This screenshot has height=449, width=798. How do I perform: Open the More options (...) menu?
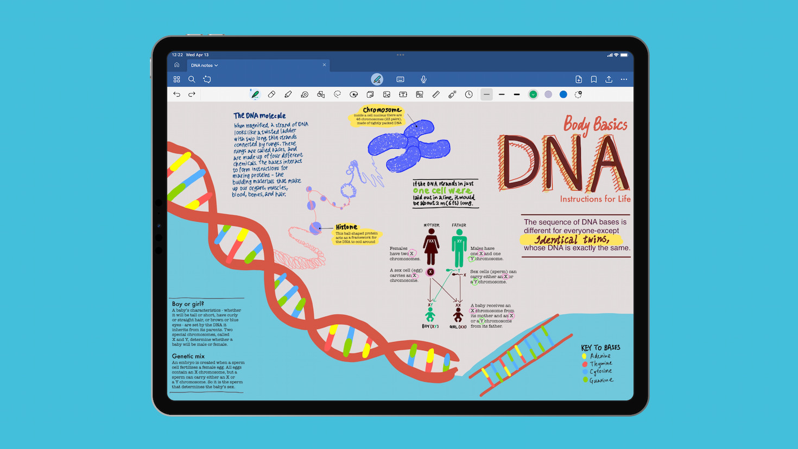pyautogui.click(x=623, y=79)
